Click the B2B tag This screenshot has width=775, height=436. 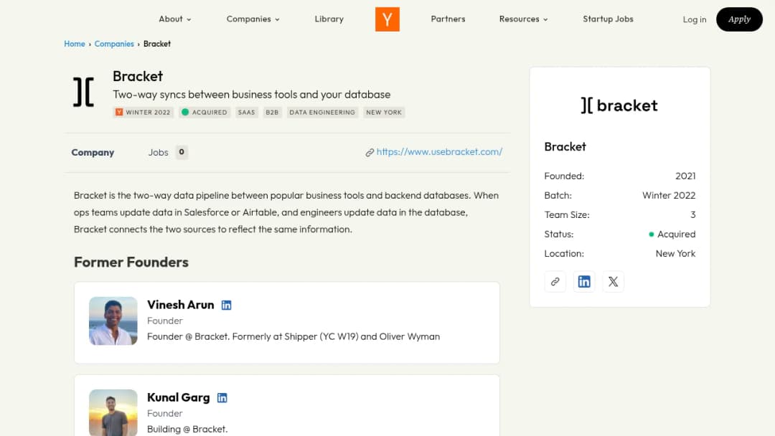[273, 113]
